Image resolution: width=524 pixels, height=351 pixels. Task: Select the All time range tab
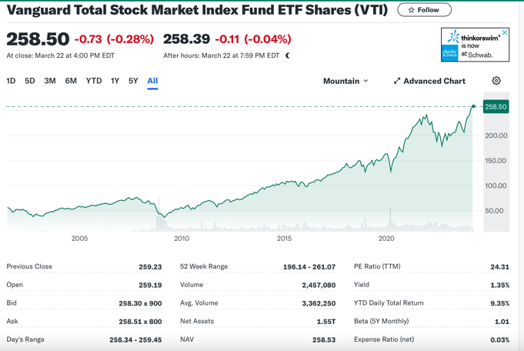(x=152, y=81)
